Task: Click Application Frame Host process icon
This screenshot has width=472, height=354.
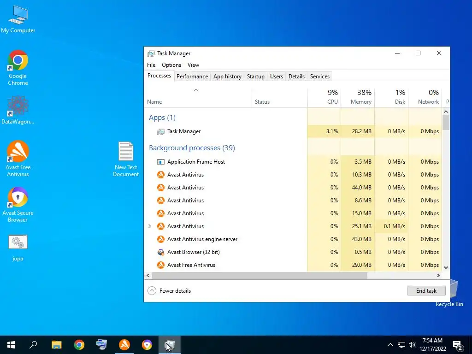Action: pos(161,162)
